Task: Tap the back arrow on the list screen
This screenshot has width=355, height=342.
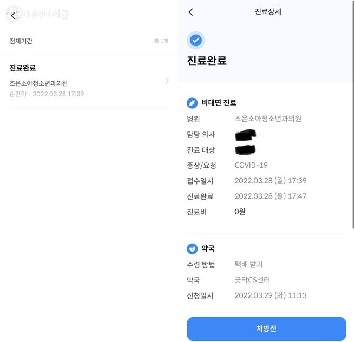Action: pyautogui.click(x=14, y=16)
